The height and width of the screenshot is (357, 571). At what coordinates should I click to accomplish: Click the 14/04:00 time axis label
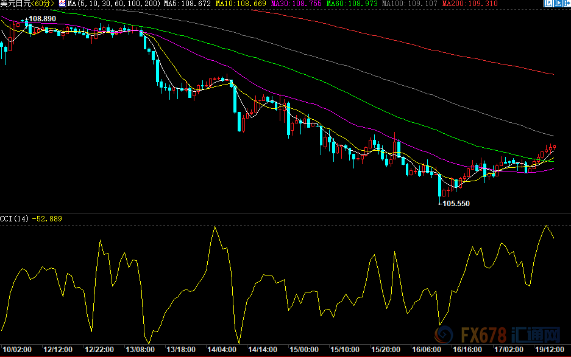point(222,350)
